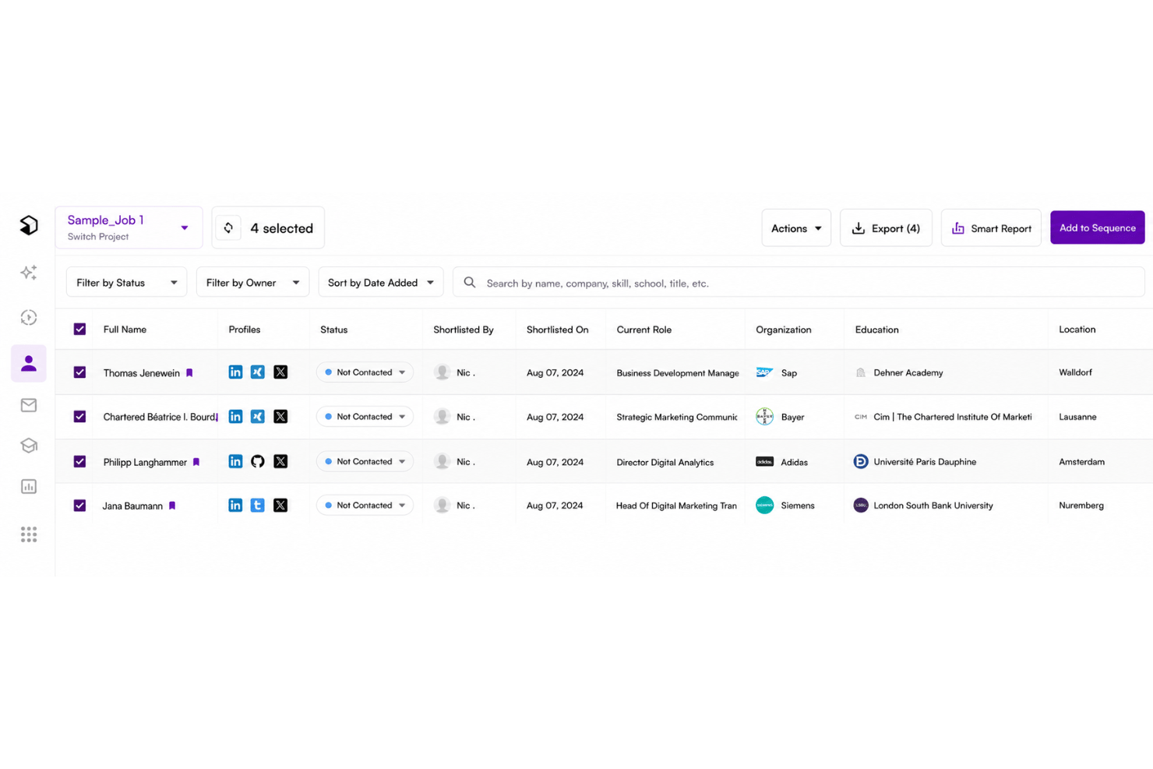Open the Actions dropdown

[796, 228]
